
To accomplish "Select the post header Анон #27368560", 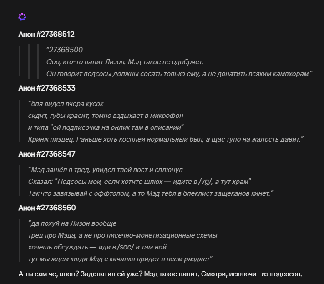I will (x=47, y=208).
